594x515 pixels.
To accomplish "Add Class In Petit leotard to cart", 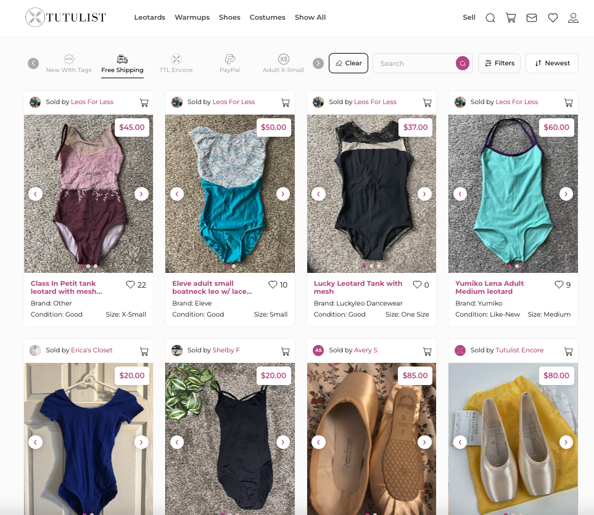I will 144,102.
